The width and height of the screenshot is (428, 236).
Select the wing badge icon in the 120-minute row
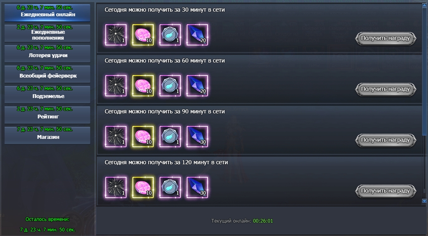pyautogui.click(x=170, y=188)
